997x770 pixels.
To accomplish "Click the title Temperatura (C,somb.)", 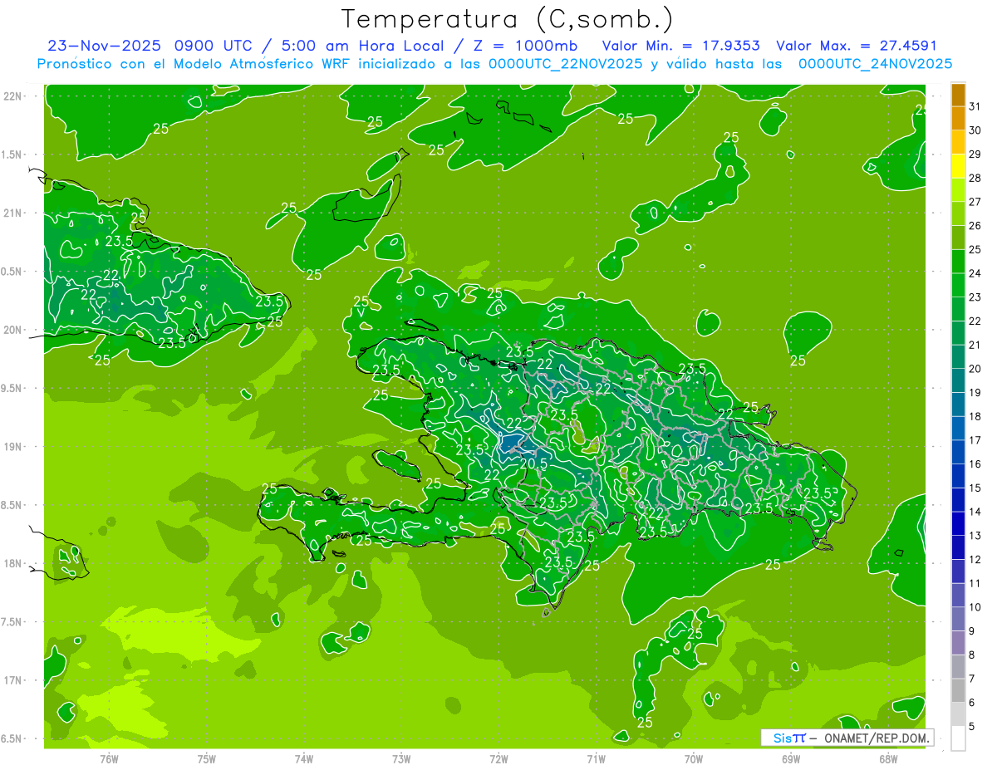I will coord(507,19).
